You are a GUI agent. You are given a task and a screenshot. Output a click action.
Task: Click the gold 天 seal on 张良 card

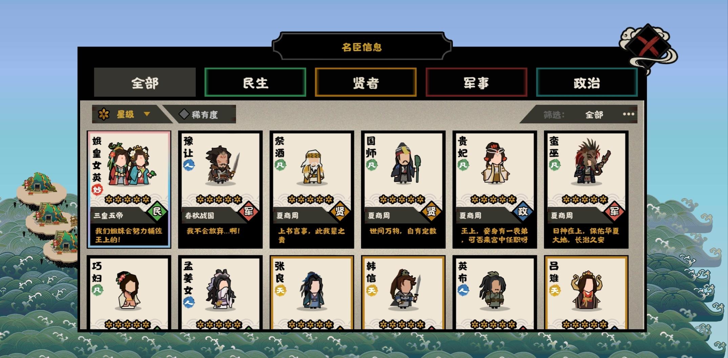point(280,290)
